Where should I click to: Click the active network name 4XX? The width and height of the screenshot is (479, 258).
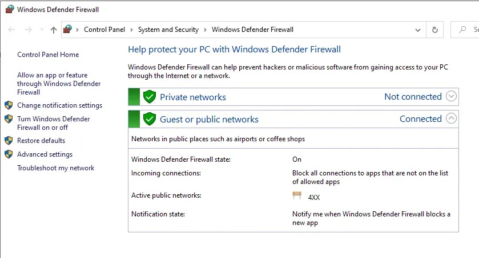pos(314,198)
